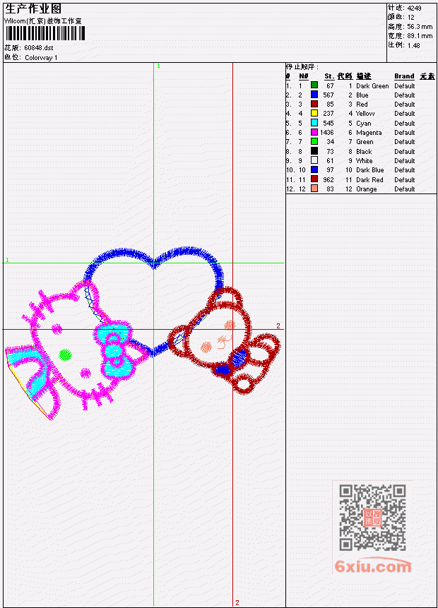Click the total stitch count '4249'
Viewport: 438px width, 608px height.
(x=415, y=8)
